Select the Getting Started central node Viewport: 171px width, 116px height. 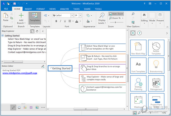tap(60, 68)
